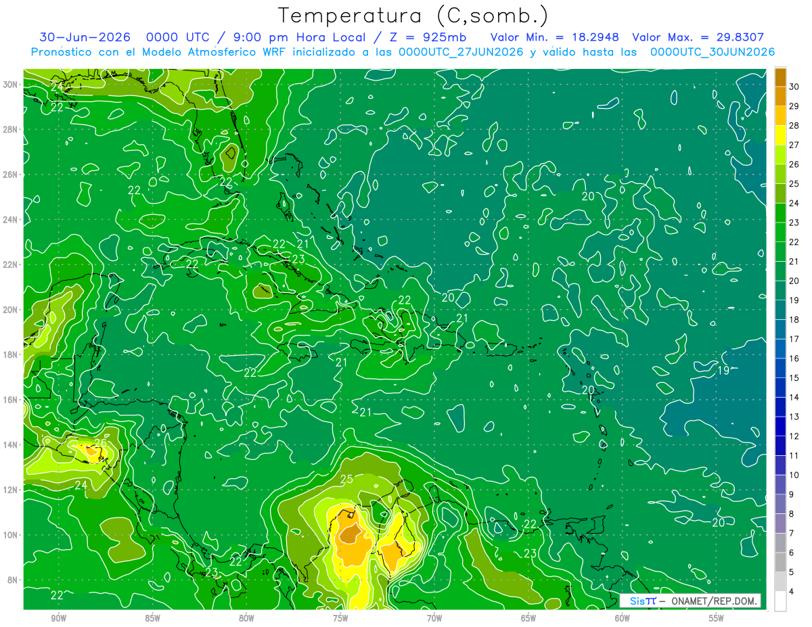The height and width of the screenshot is (627, 812).
Task: Click the '16N' latitude axis label
Action: (11, 400)
